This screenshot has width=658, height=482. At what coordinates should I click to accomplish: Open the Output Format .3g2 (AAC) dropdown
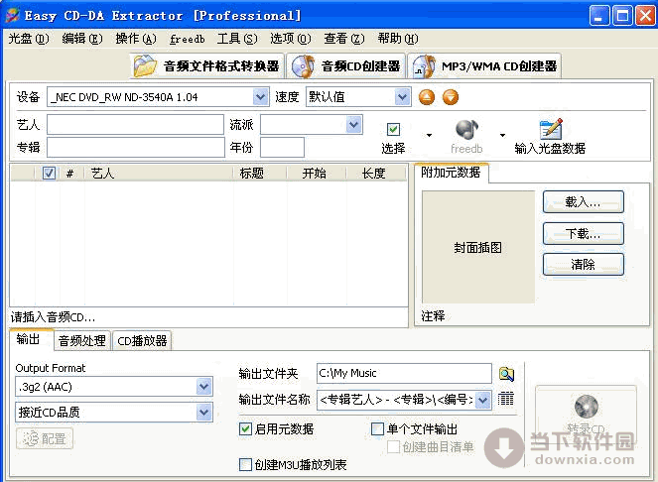203,387
